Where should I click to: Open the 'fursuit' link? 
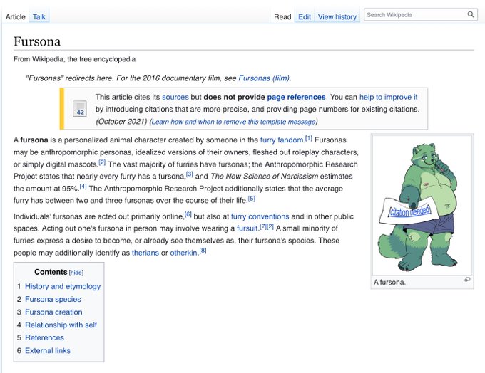tap(247, 228)
